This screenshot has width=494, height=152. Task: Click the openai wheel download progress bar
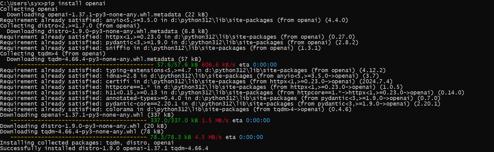(x=79, y=120)
